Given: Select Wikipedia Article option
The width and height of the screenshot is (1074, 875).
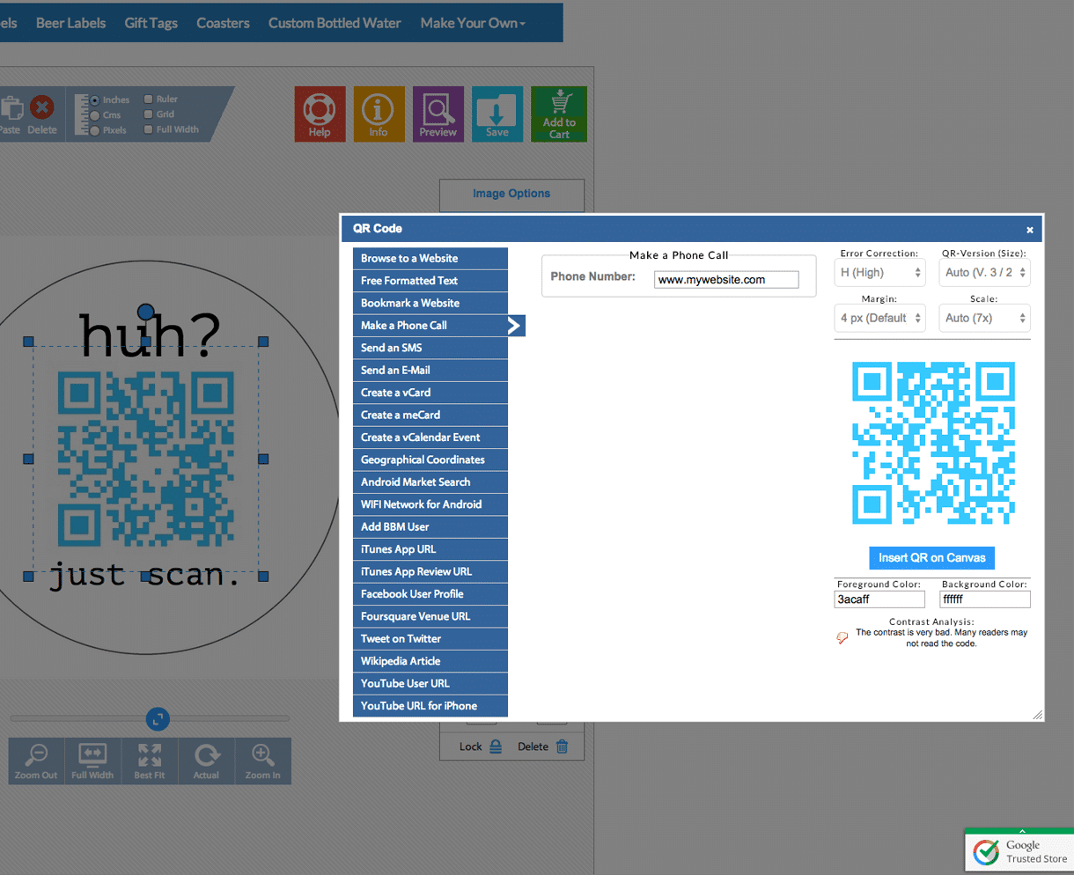Looking at the screenshot, I should pyautogui.click(x=430, y=661).
